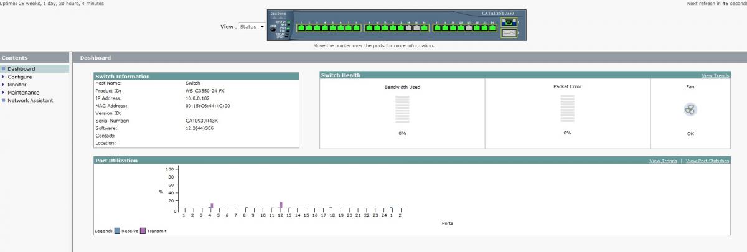The width and height of the screenshot is (747, 252).
Task: Select Dashboard in the Contents panel
Action: pos(21,69)
